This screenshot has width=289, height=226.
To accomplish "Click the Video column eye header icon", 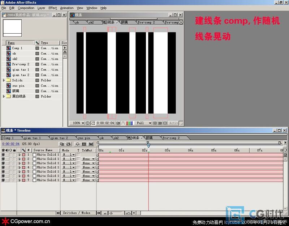I will click(3, 150).
